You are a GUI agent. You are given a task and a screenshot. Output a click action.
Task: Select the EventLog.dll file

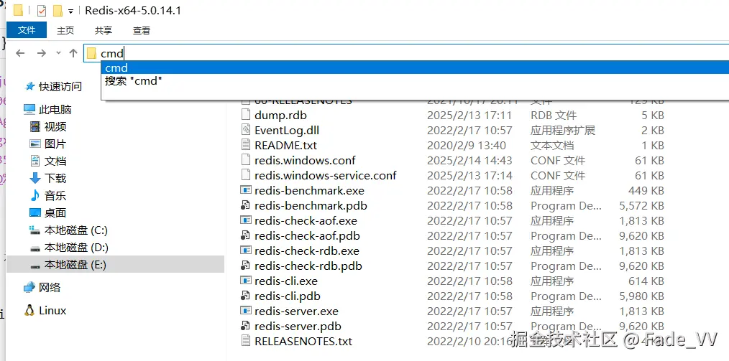tap(287, 131)
